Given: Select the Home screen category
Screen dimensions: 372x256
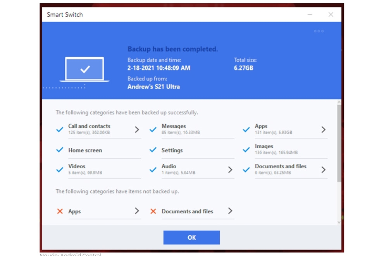Looking at the screenshot, I should point(85,150).
